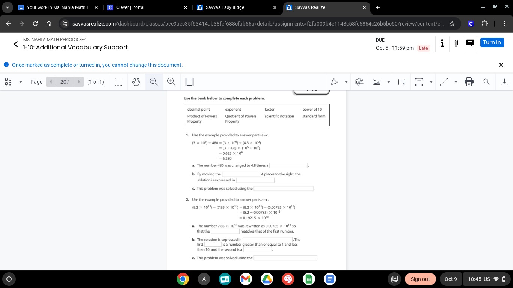Click the Turn In button
The image size is (513, 288).
492,42
